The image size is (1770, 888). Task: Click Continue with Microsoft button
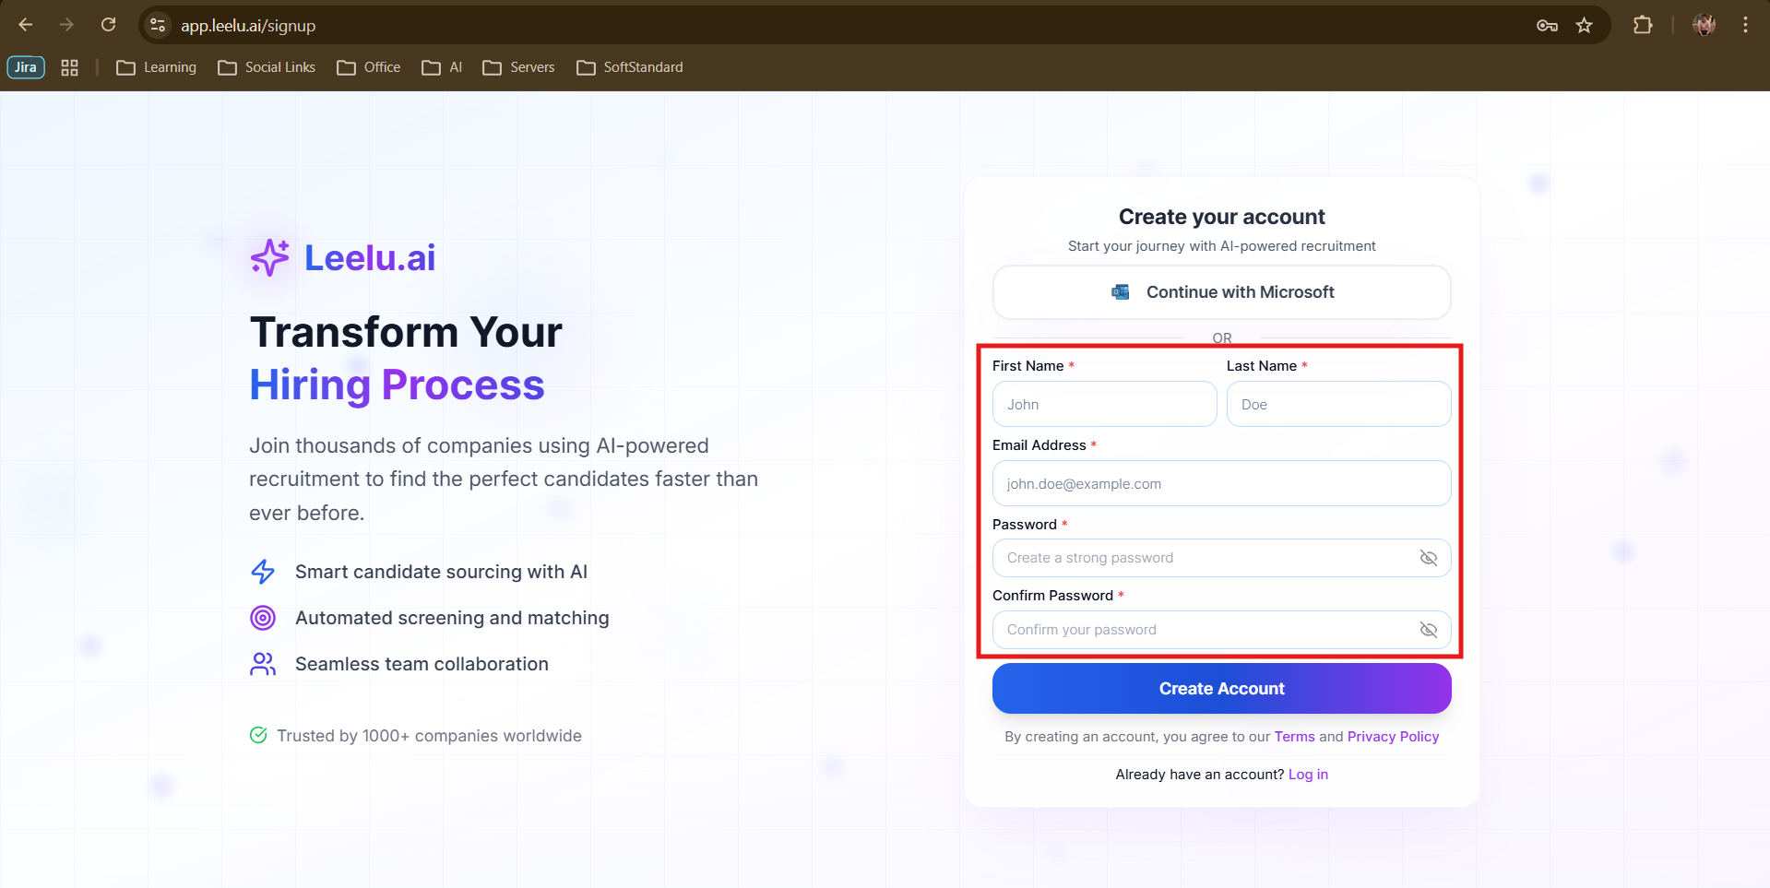(1221, 292)
